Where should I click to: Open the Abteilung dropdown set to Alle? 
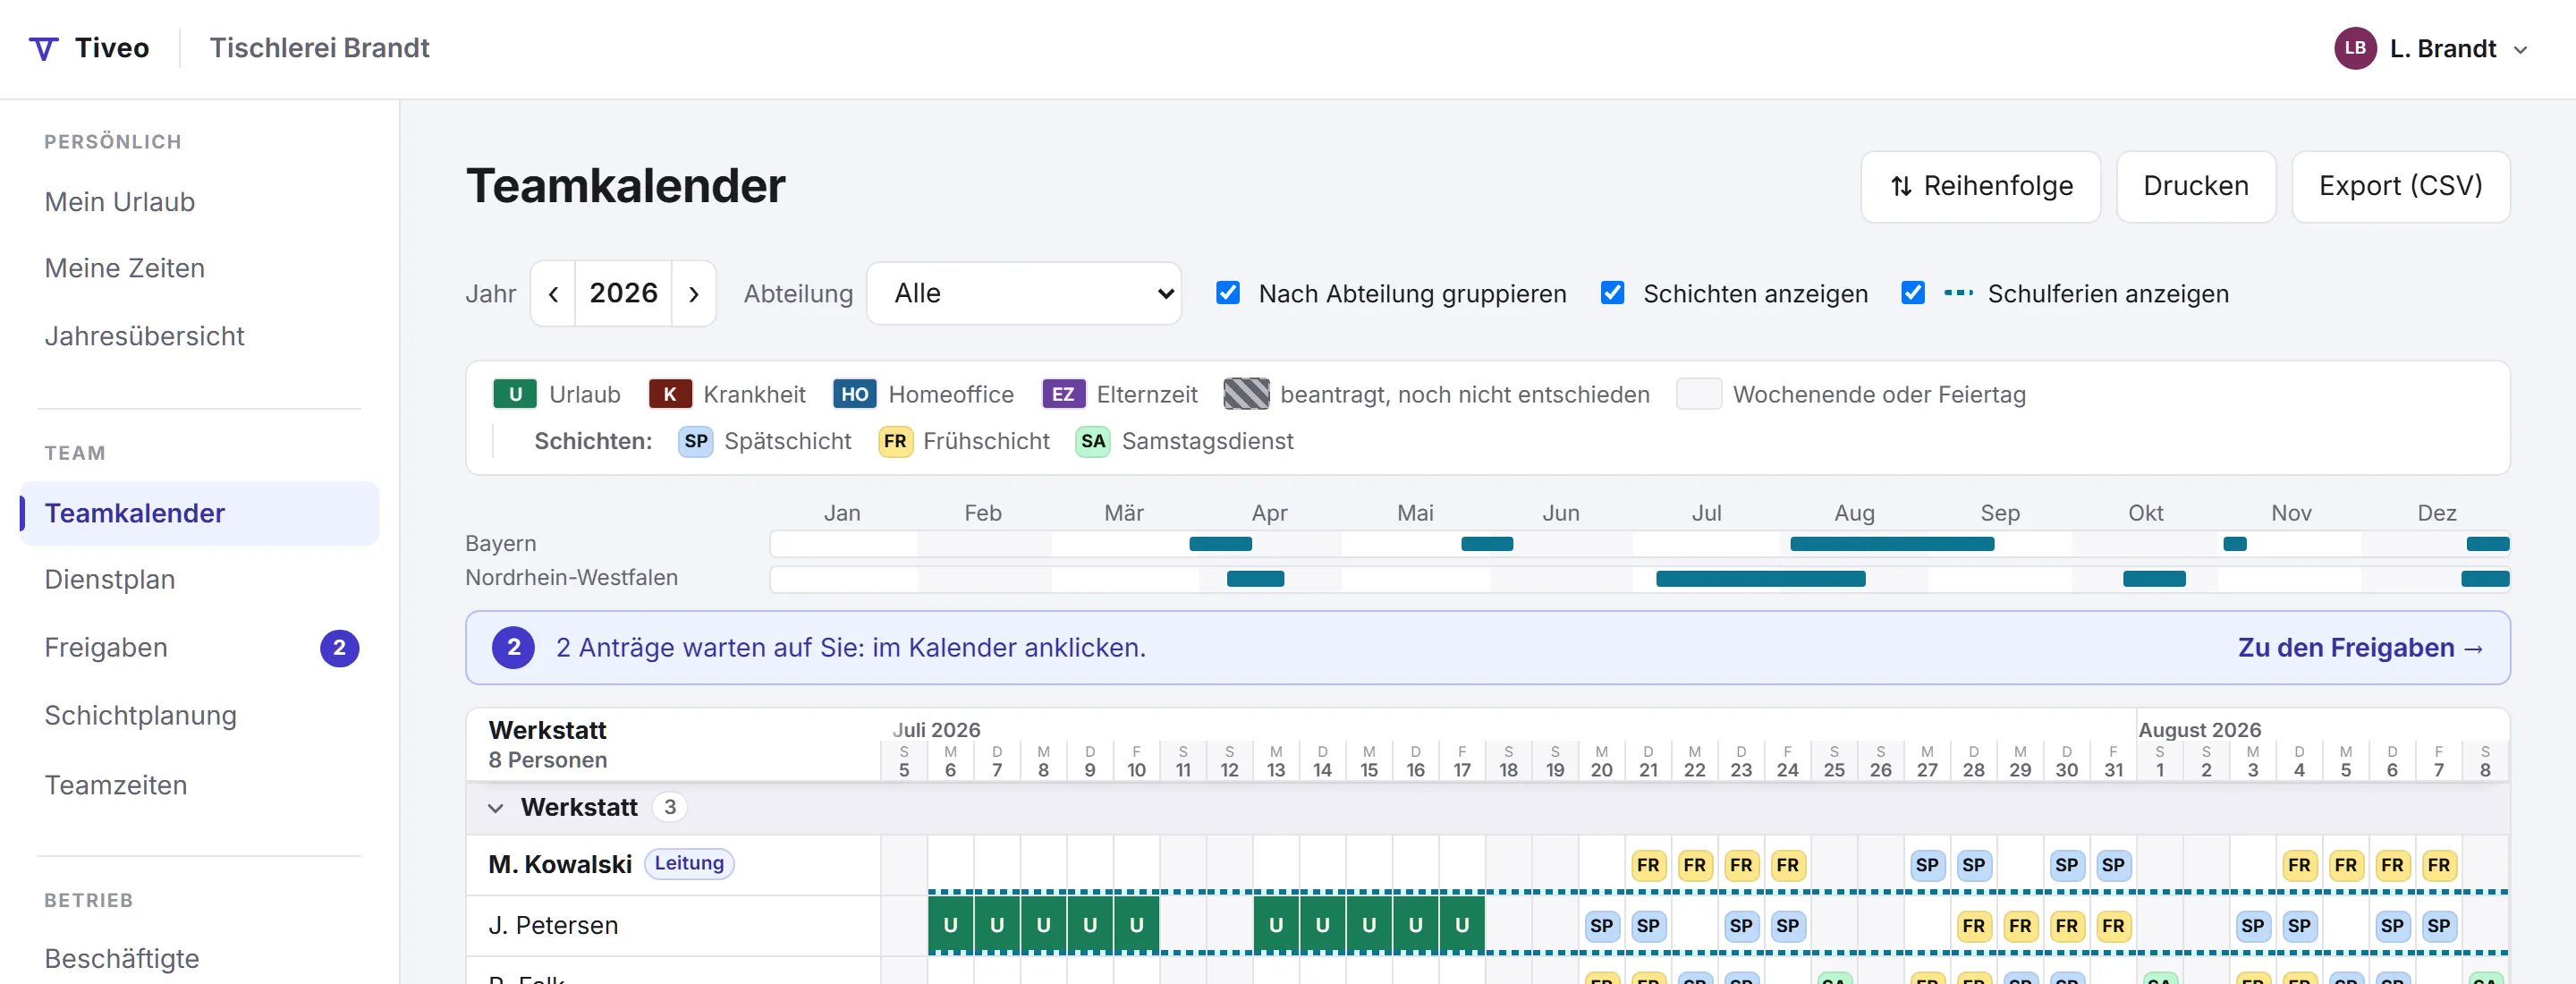(x=1024, y=293)
